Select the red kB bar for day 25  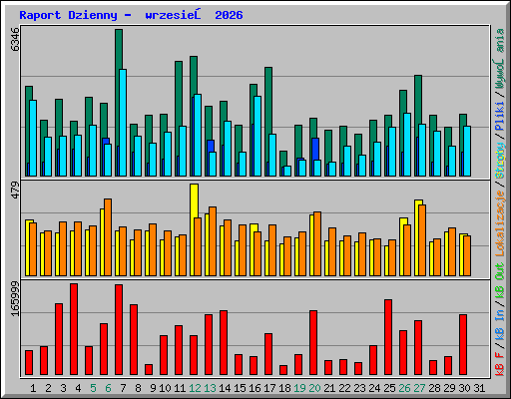[x=388, y=337]
